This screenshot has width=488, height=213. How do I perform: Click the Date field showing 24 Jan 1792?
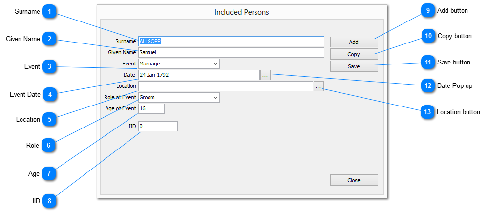(199, 75)
